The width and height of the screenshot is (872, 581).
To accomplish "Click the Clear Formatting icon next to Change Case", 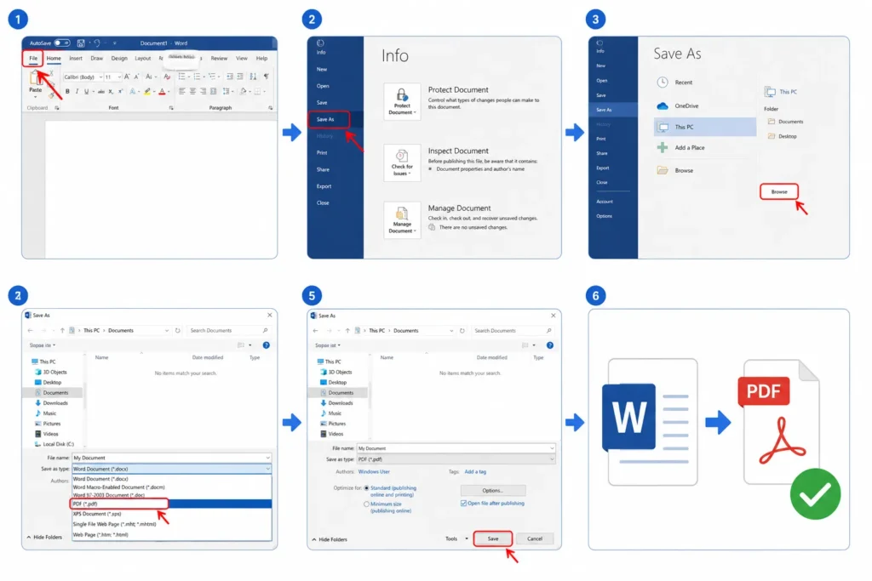I will pos(167,77).
